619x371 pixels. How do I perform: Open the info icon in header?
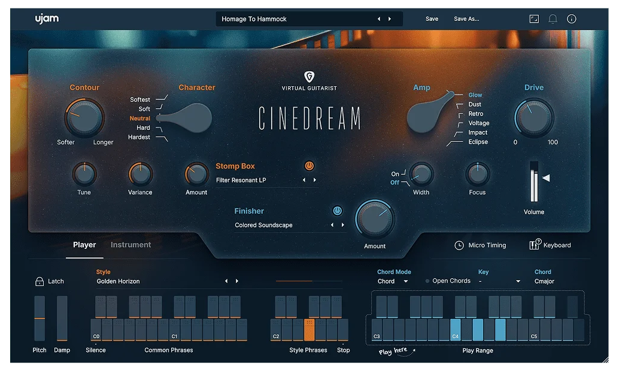(571, 19)
